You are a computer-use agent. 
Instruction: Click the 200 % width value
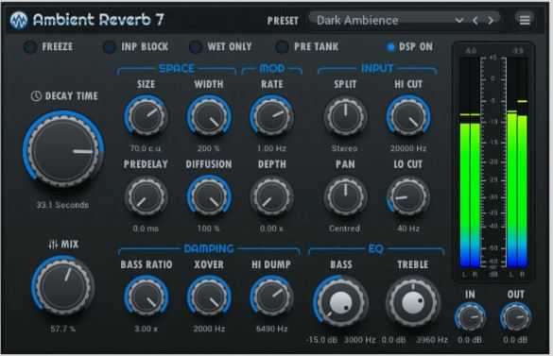click(208, 148)
